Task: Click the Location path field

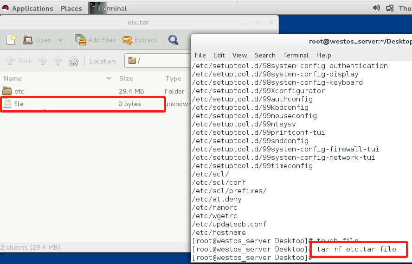Action: [158, 61]
